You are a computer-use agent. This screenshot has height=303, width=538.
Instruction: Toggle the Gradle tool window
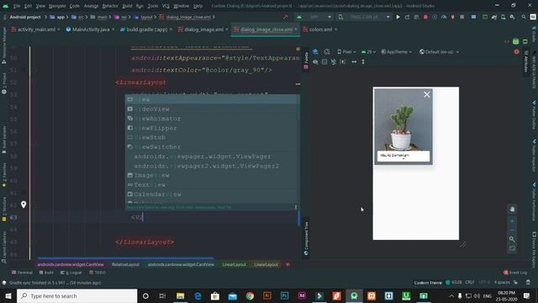point(534,34)
